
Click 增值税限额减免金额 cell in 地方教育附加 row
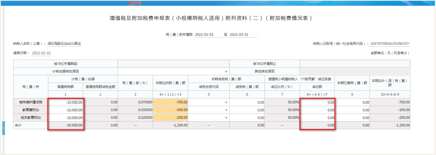tap(101, 118)
